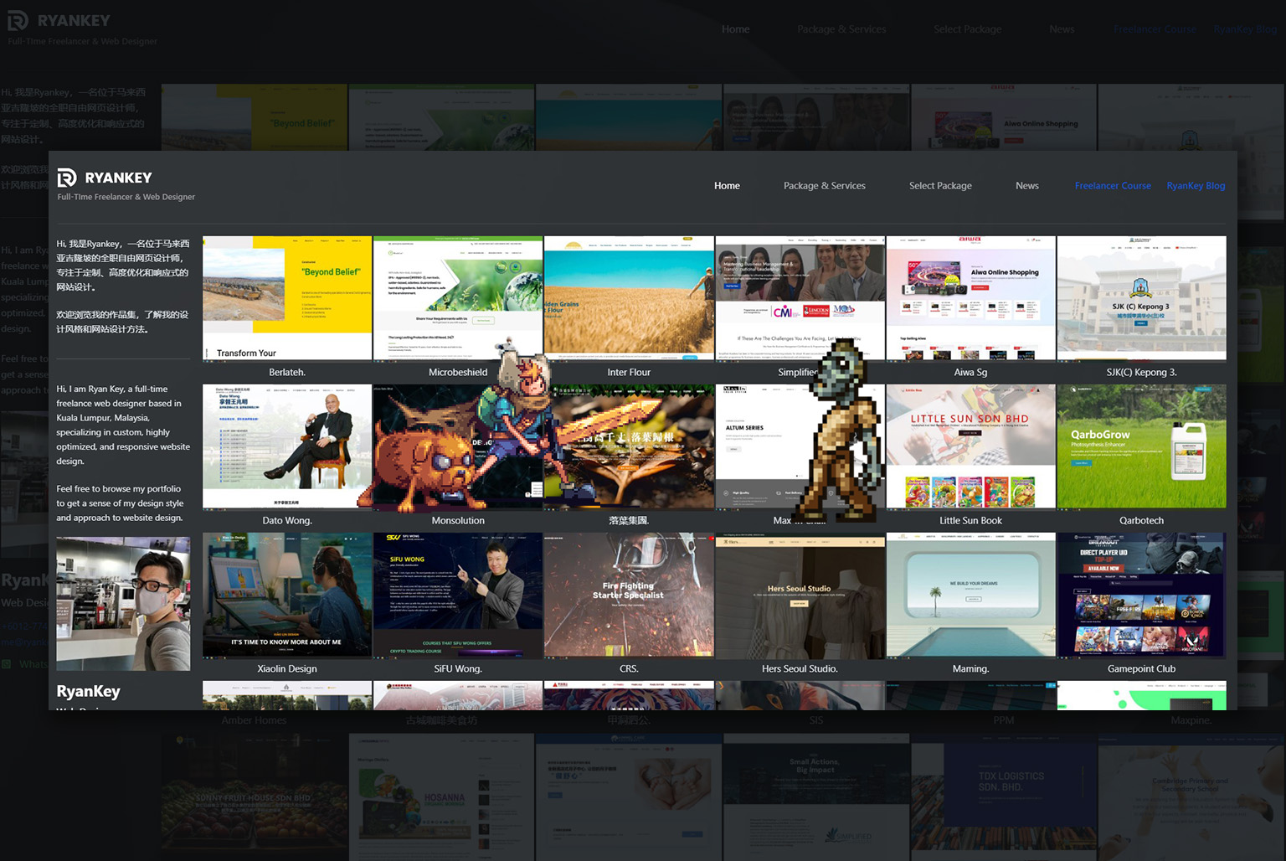Open the Freelancer Course link
This screenshot has width=1286, height=861.
(1113, 186)
